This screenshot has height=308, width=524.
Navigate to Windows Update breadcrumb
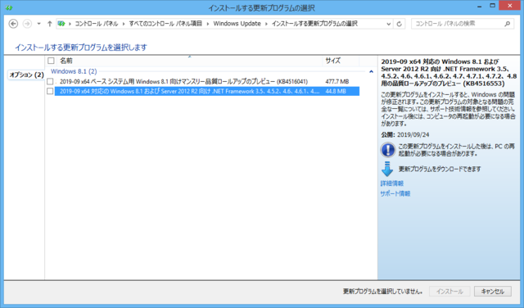(x=237, y=24)
